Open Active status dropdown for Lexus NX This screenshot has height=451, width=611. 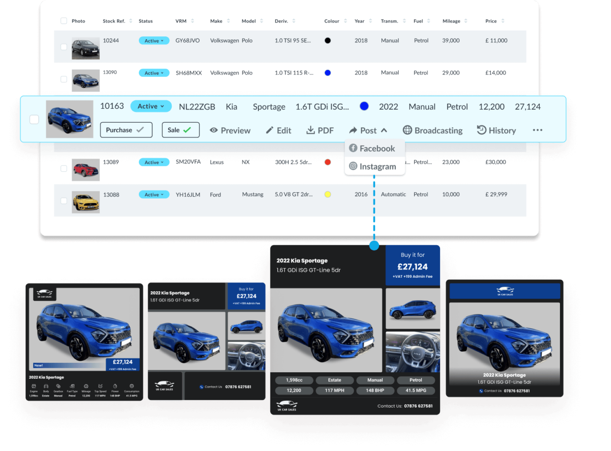[x=154, y=162]
